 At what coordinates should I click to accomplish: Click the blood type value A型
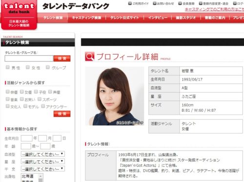pos(184,88)
